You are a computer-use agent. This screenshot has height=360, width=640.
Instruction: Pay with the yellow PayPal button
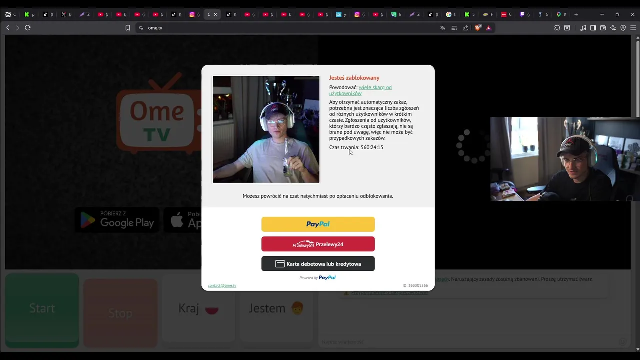318,224
